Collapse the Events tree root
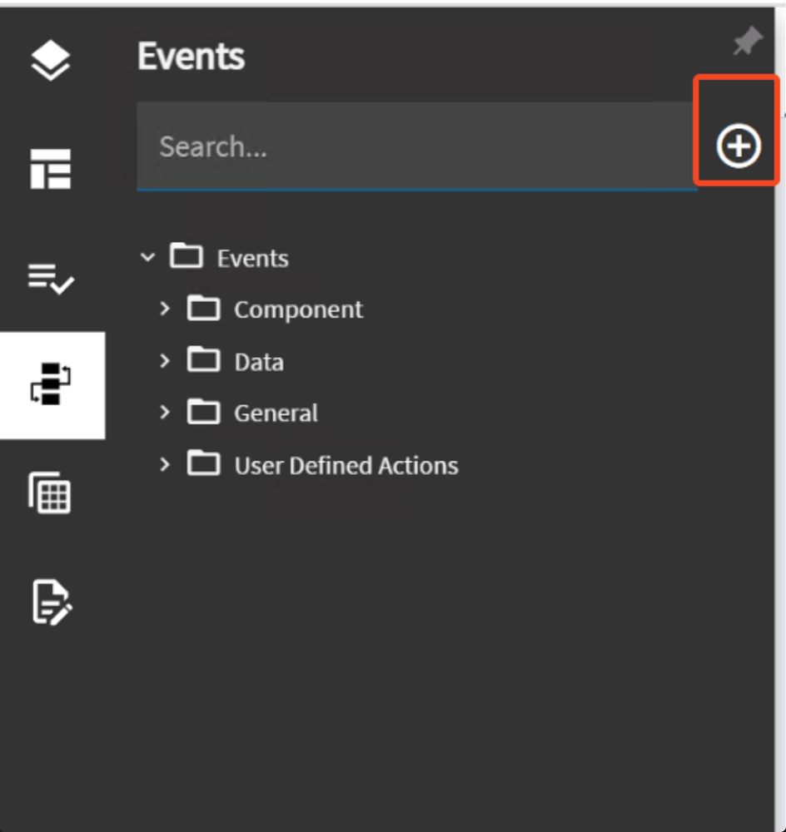The width and height of the screenshot is (786, 832). 147,256
